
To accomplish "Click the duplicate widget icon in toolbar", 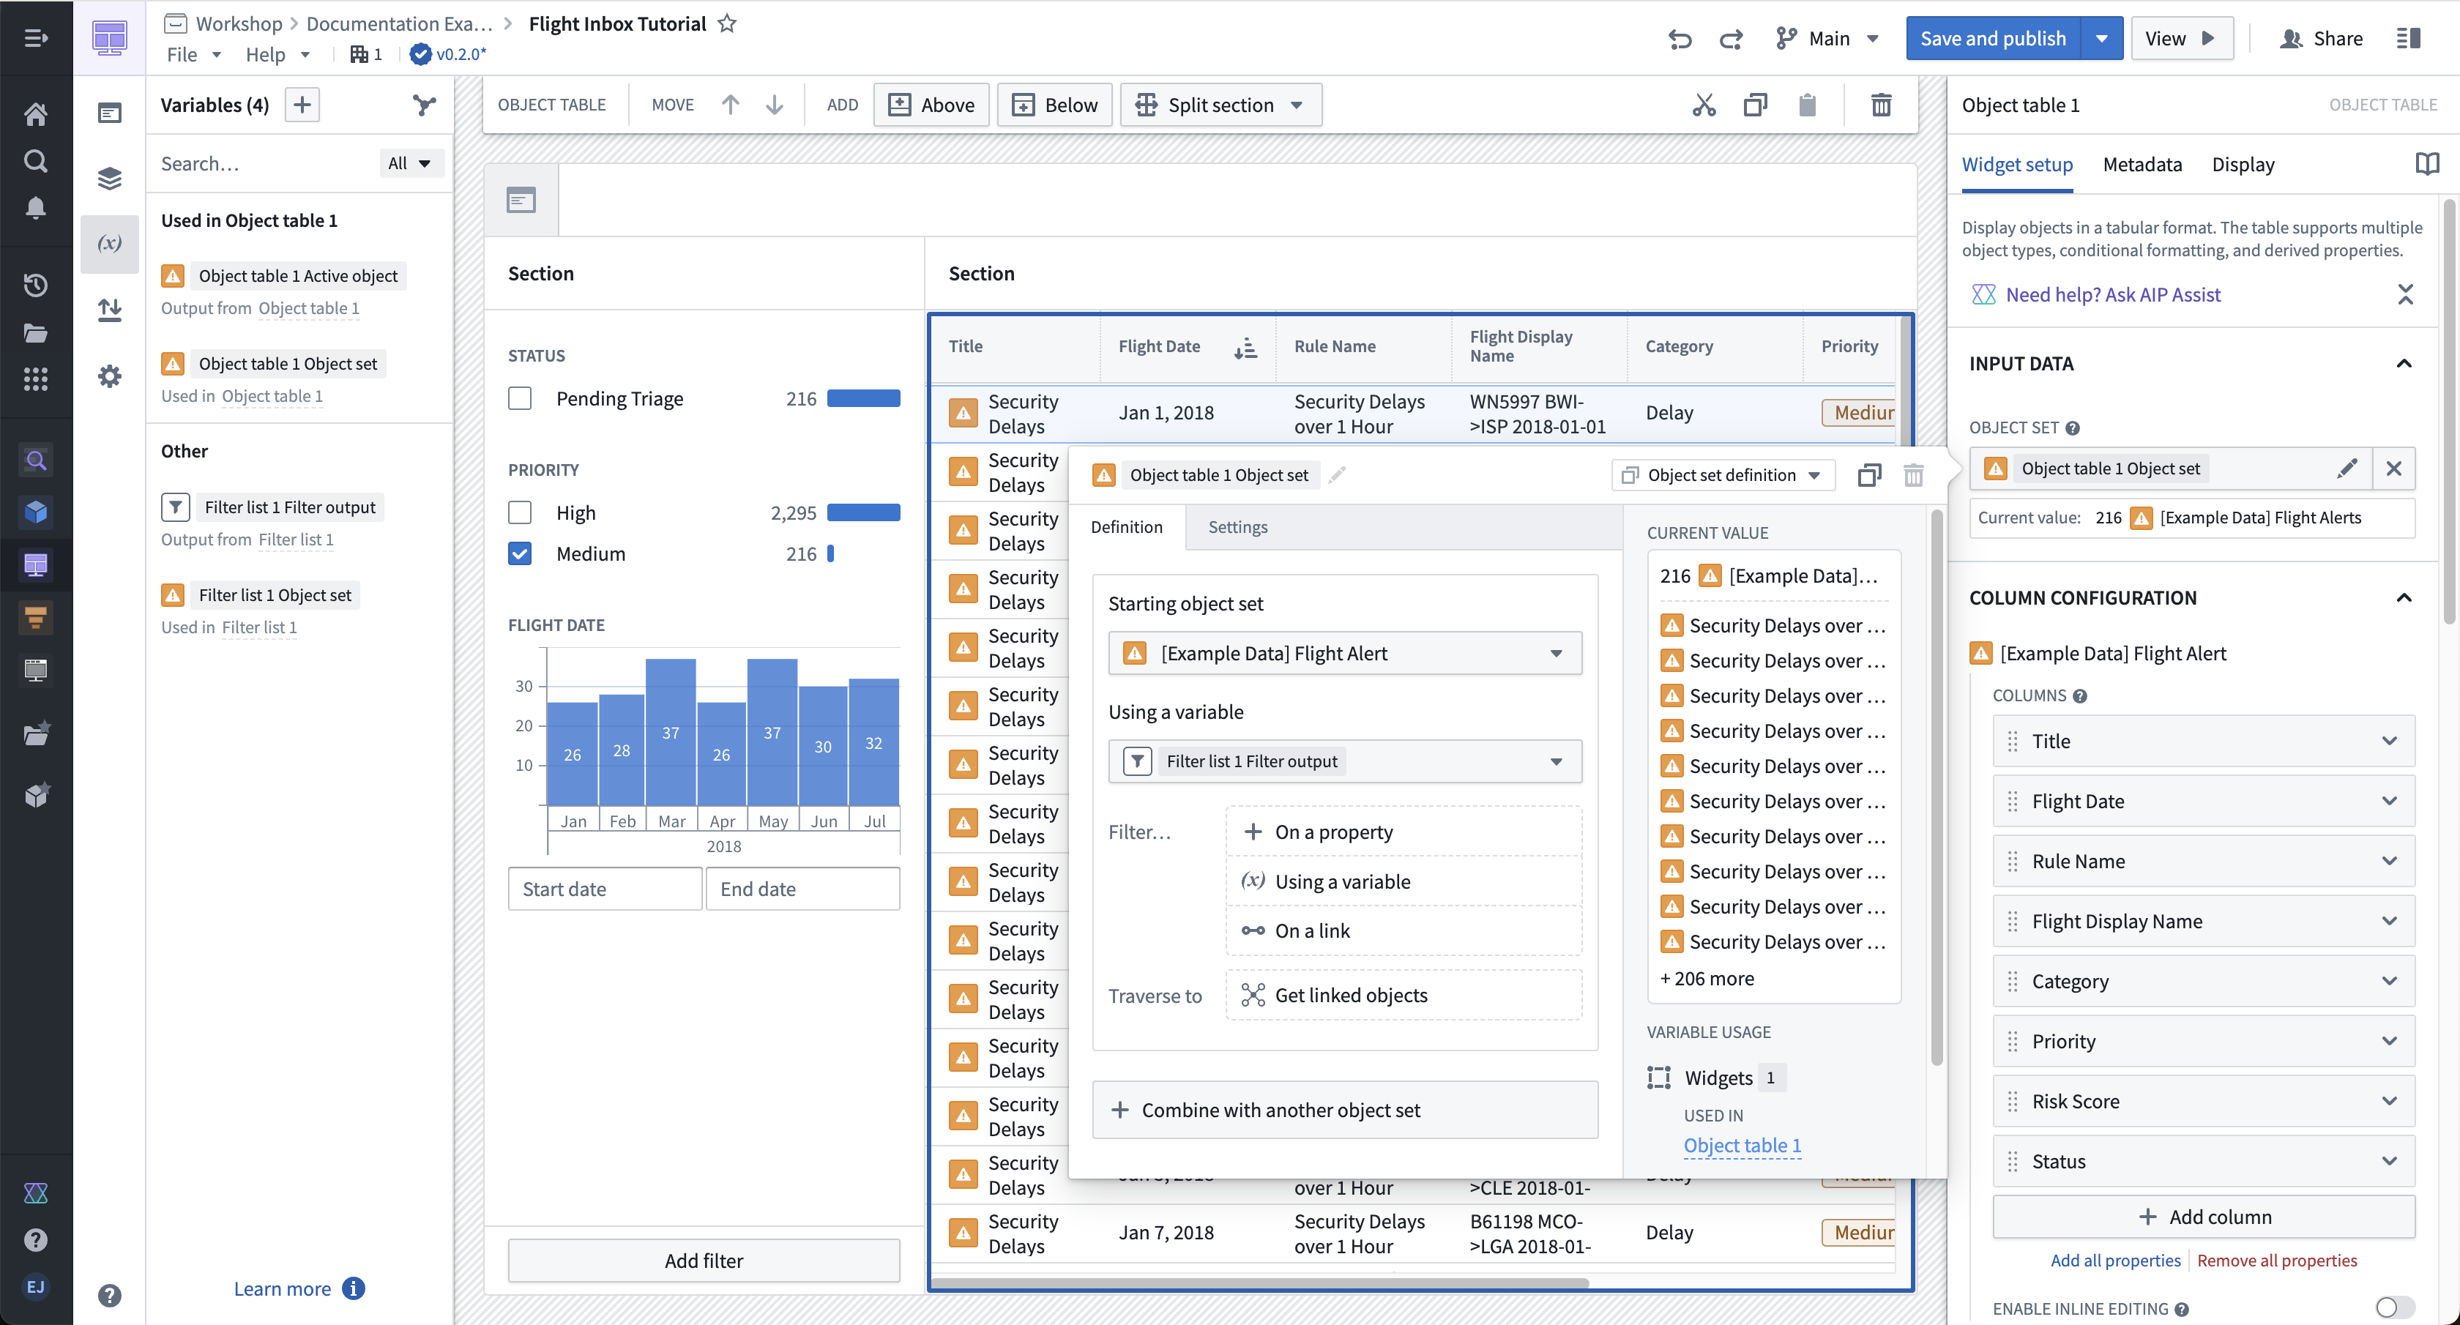I will point(1755,105).
